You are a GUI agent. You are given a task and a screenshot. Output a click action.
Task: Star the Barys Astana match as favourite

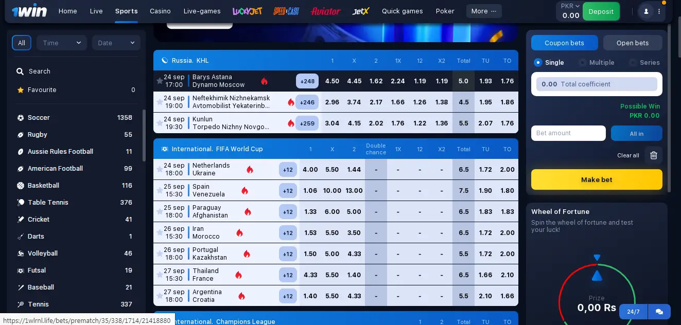pos(160,81)
